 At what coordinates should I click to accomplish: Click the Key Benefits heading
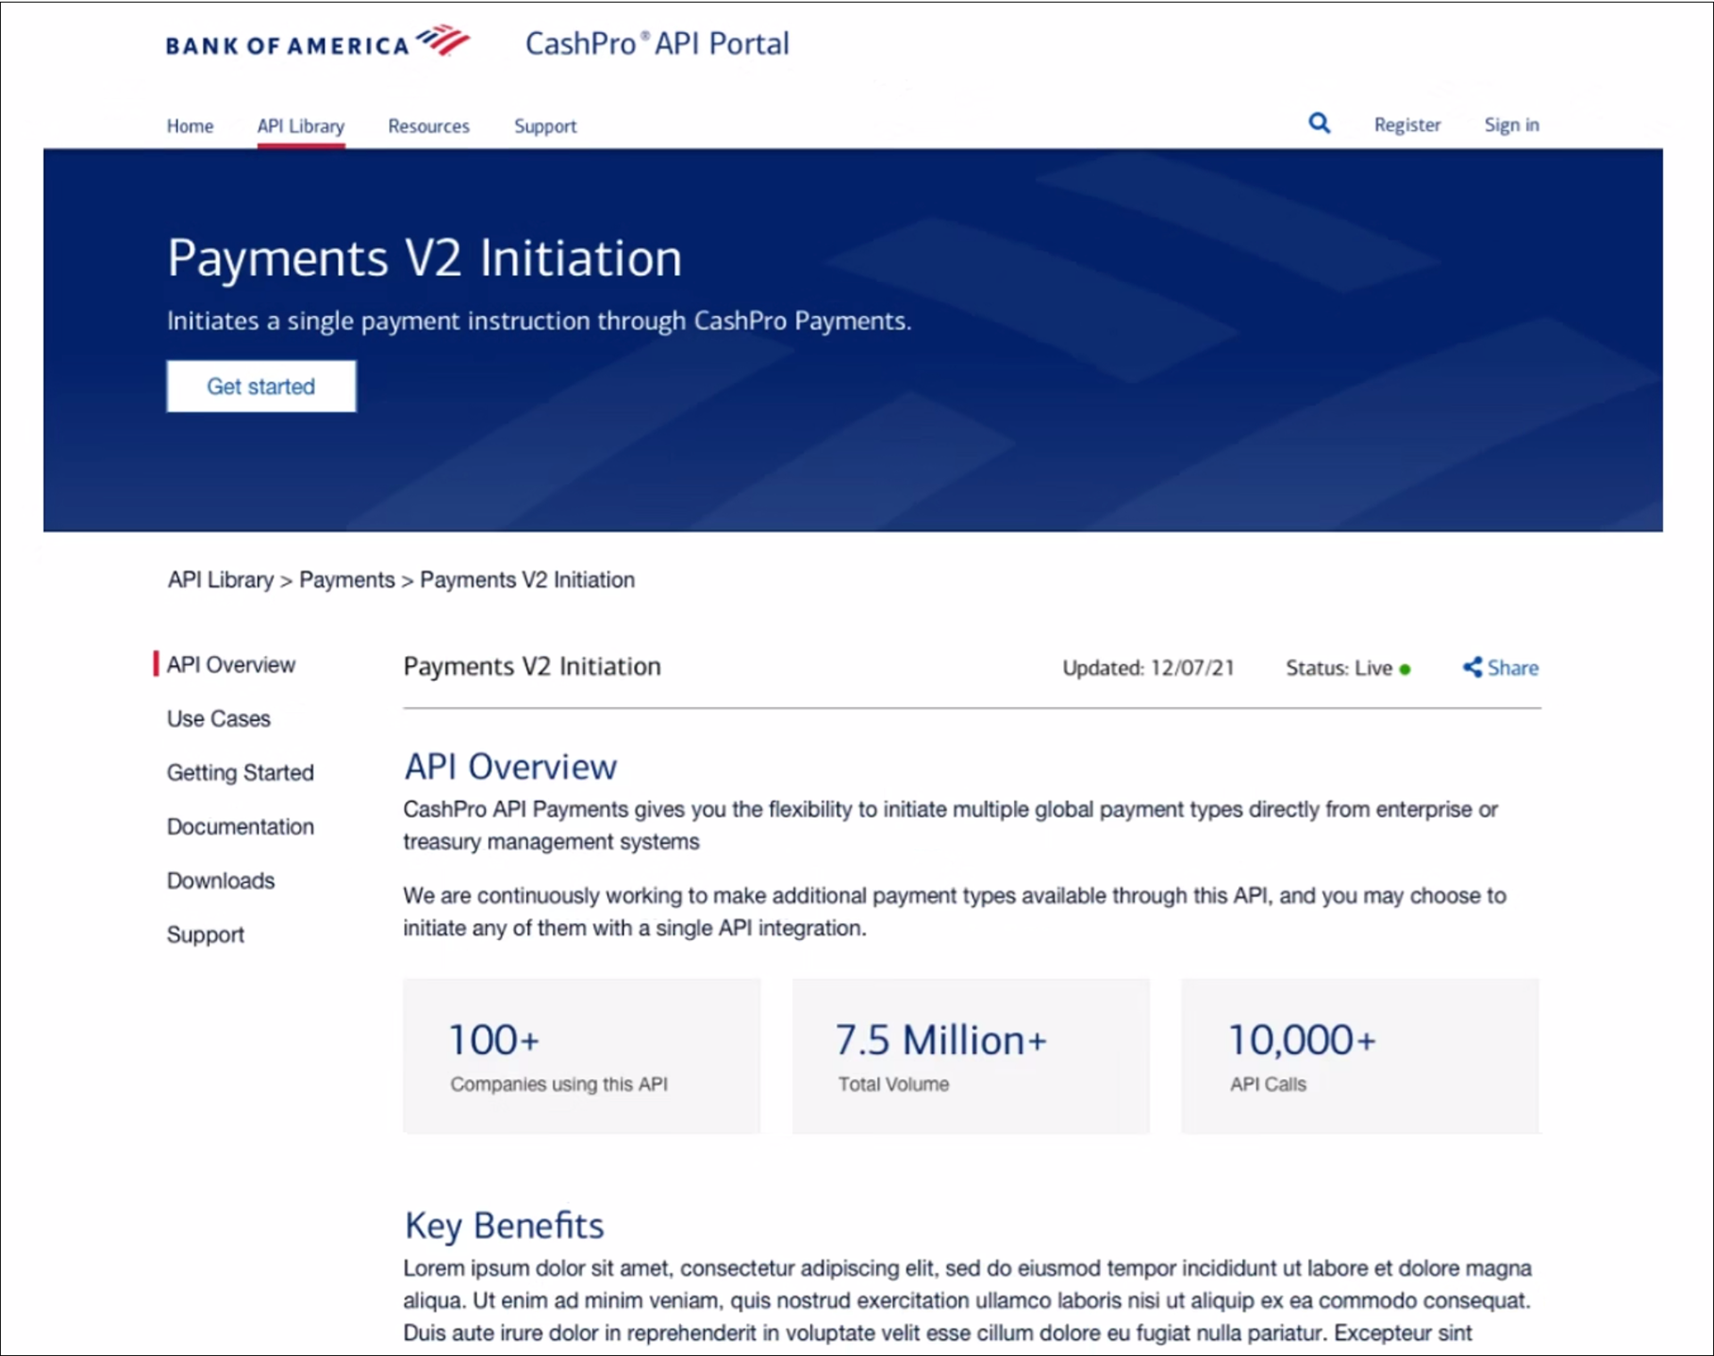504,1226
